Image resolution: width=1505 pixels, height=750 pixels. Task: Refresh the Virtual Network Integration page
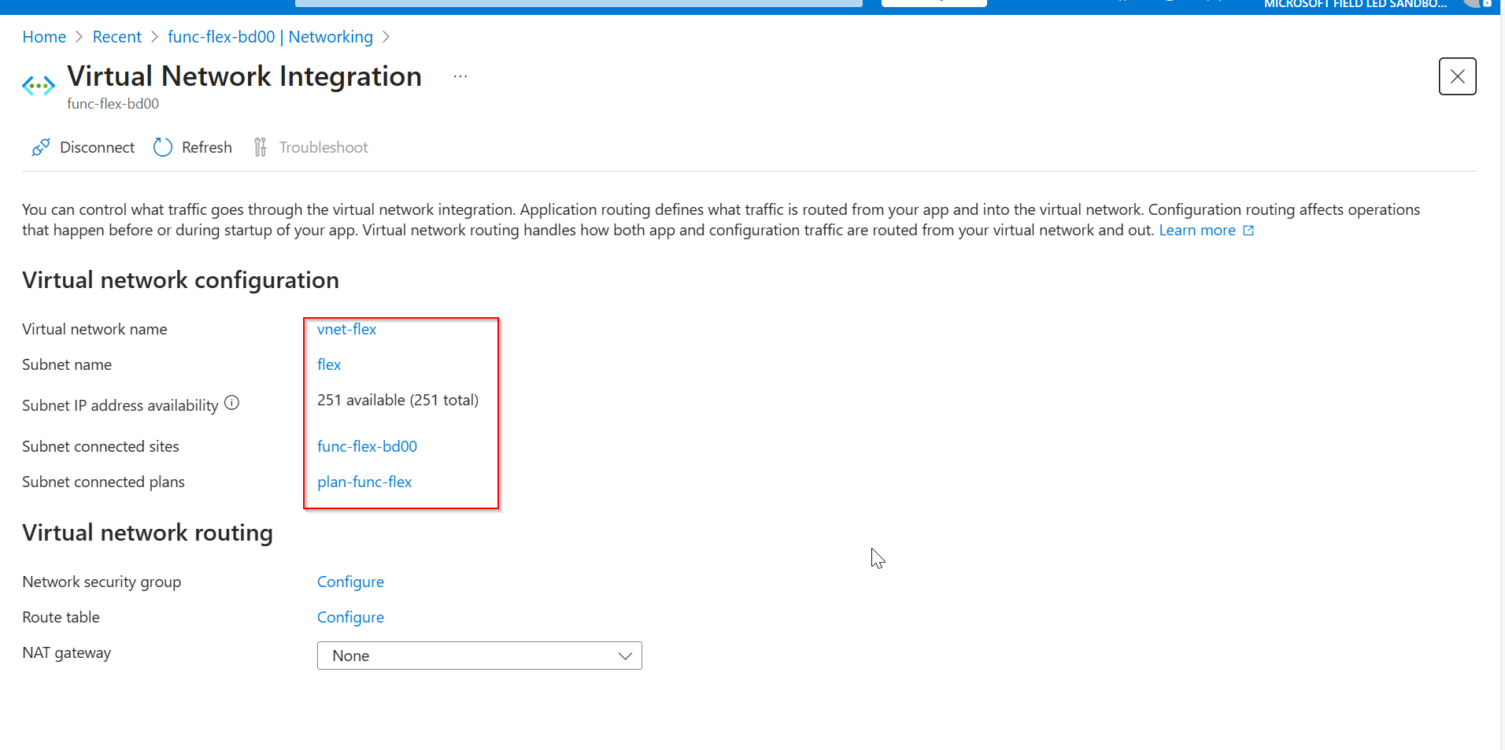tap(193, 147)
